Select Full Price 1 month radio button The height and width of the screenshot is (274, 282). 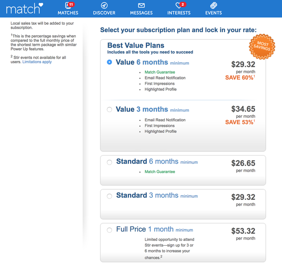(x=109, y=230)
